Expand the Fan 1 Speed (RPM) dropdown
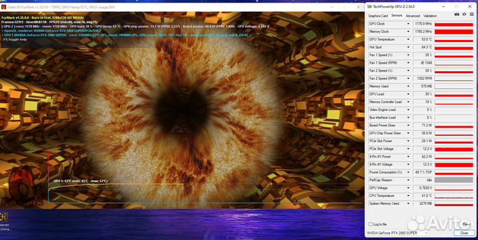 (x=408, y=62)
